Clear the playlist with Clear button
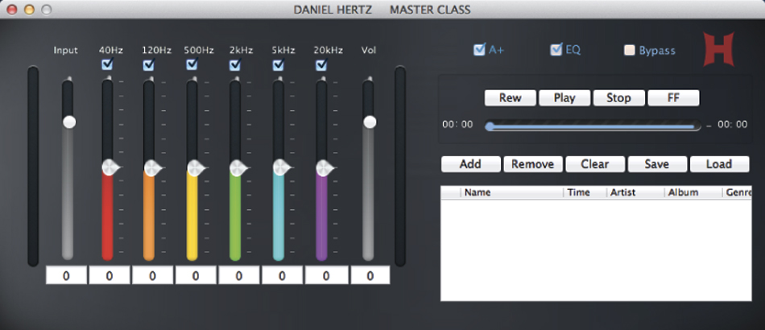The image size is (765, 330). (x=594, y=164)
